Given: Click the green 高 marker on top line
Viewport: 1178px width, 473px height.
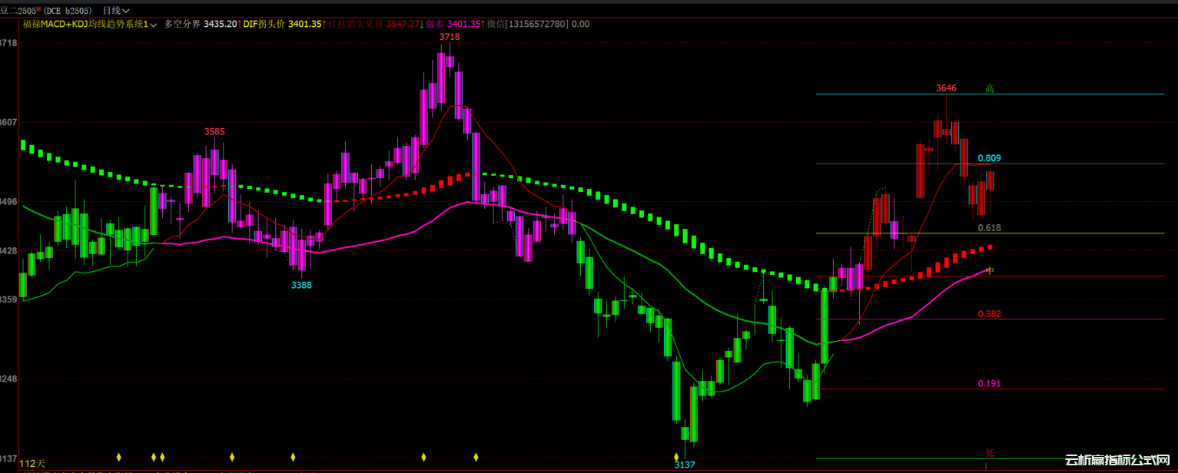Looking at the screenshot, I should (990, 88).
